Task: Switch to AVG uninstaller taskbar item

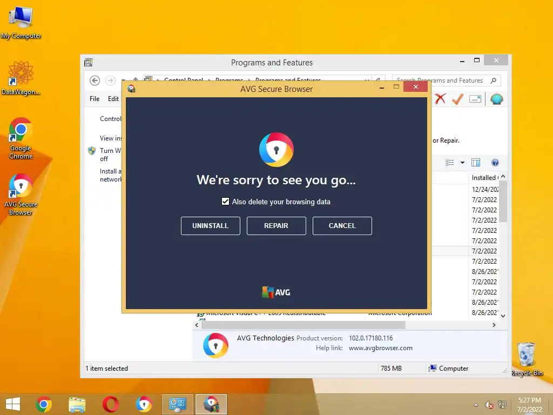Action: coord(211,404)
